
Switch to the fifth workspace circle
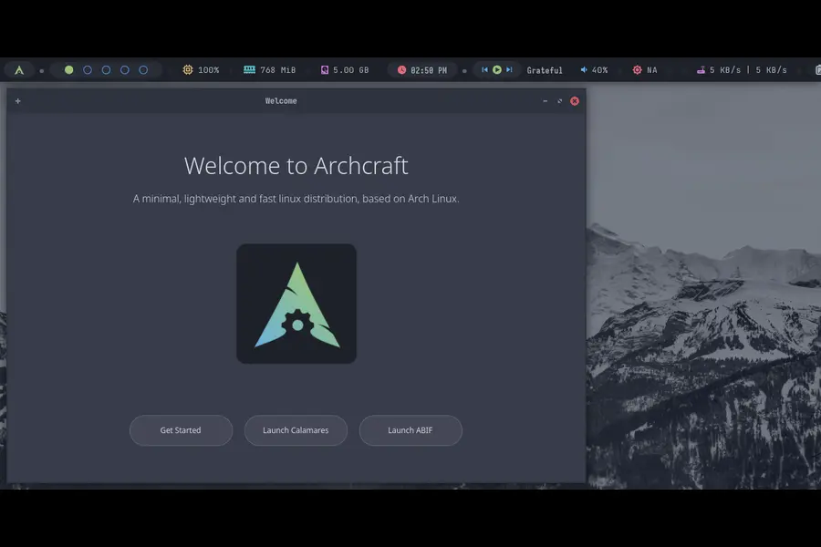[x=143, y=70]
